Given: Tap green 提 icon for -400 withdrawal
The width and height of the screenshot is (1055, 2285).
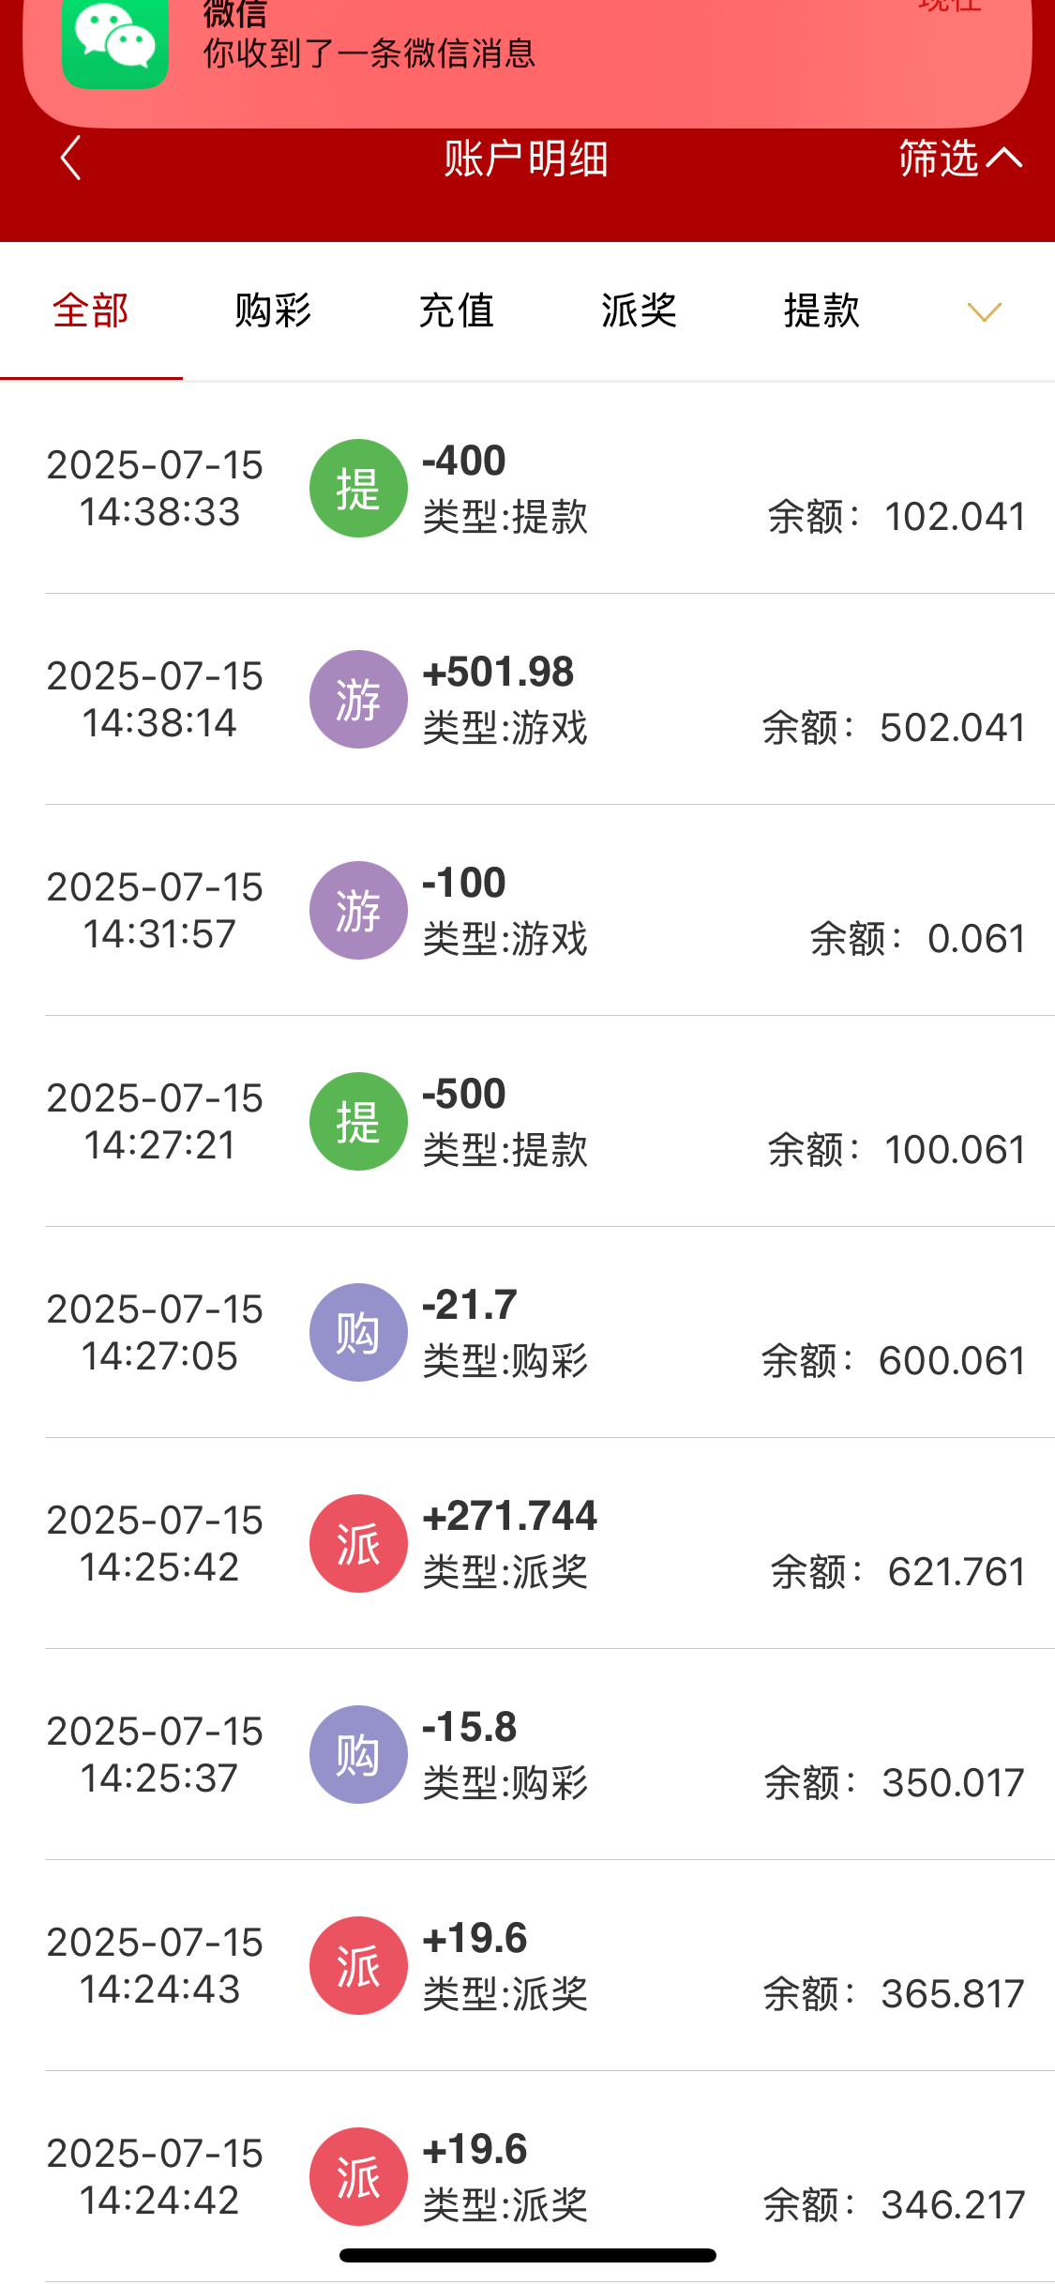Looking at the screenshot, I should (358, 489).
